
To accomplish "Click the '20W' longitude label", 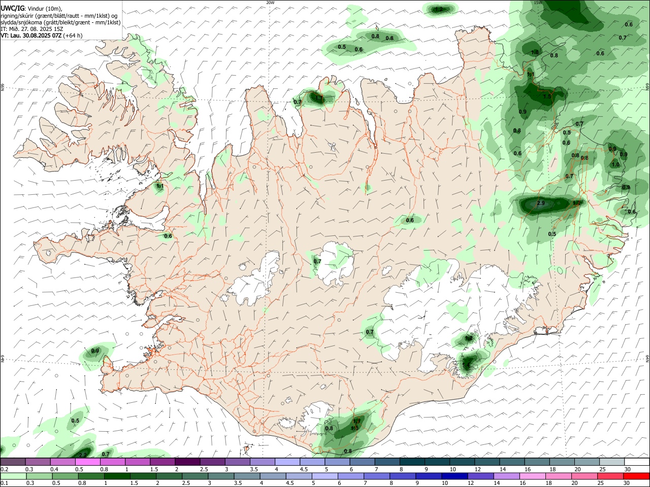I will tap(270, 3).
